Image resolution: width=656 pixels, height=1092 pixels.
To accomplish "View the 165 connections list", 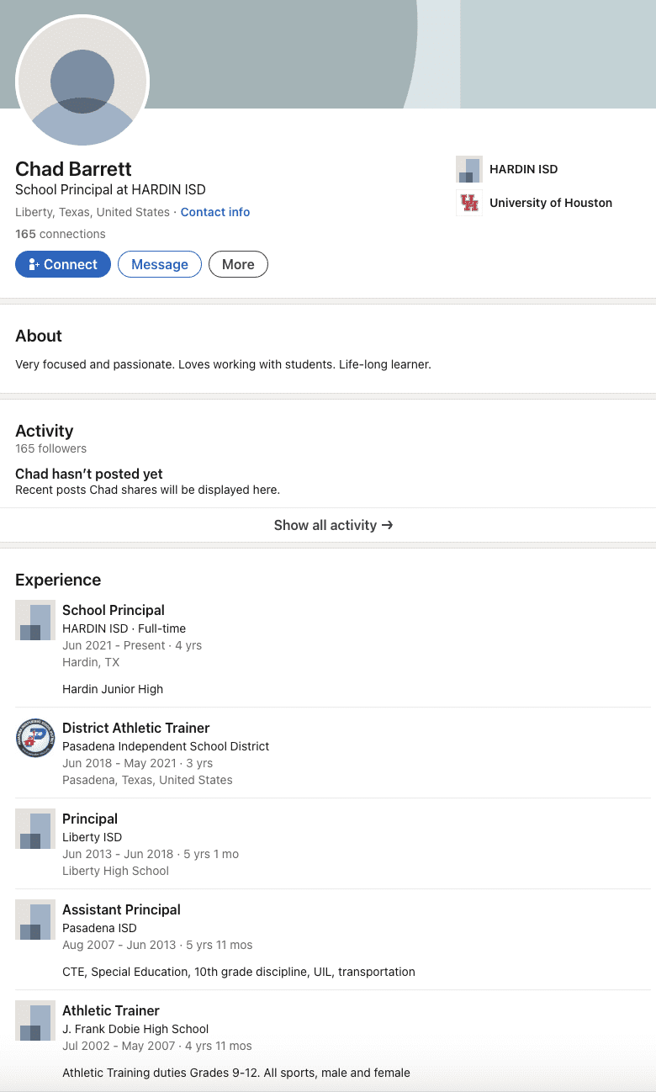I will (61, 234).
